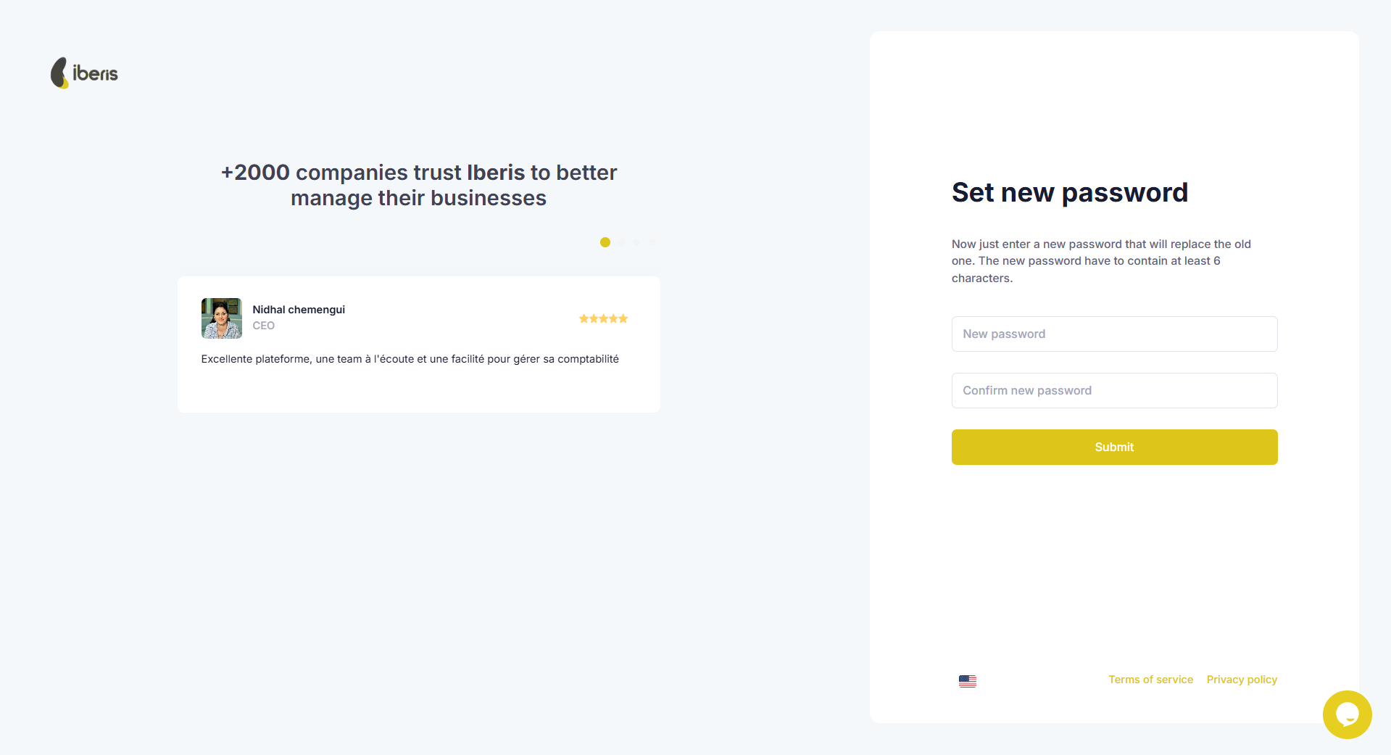This screenshot has height=755, width=1391.
Task: Click Nidhal chemengui's profile photo
Action: pyautogui.click(x=222, y=318)
